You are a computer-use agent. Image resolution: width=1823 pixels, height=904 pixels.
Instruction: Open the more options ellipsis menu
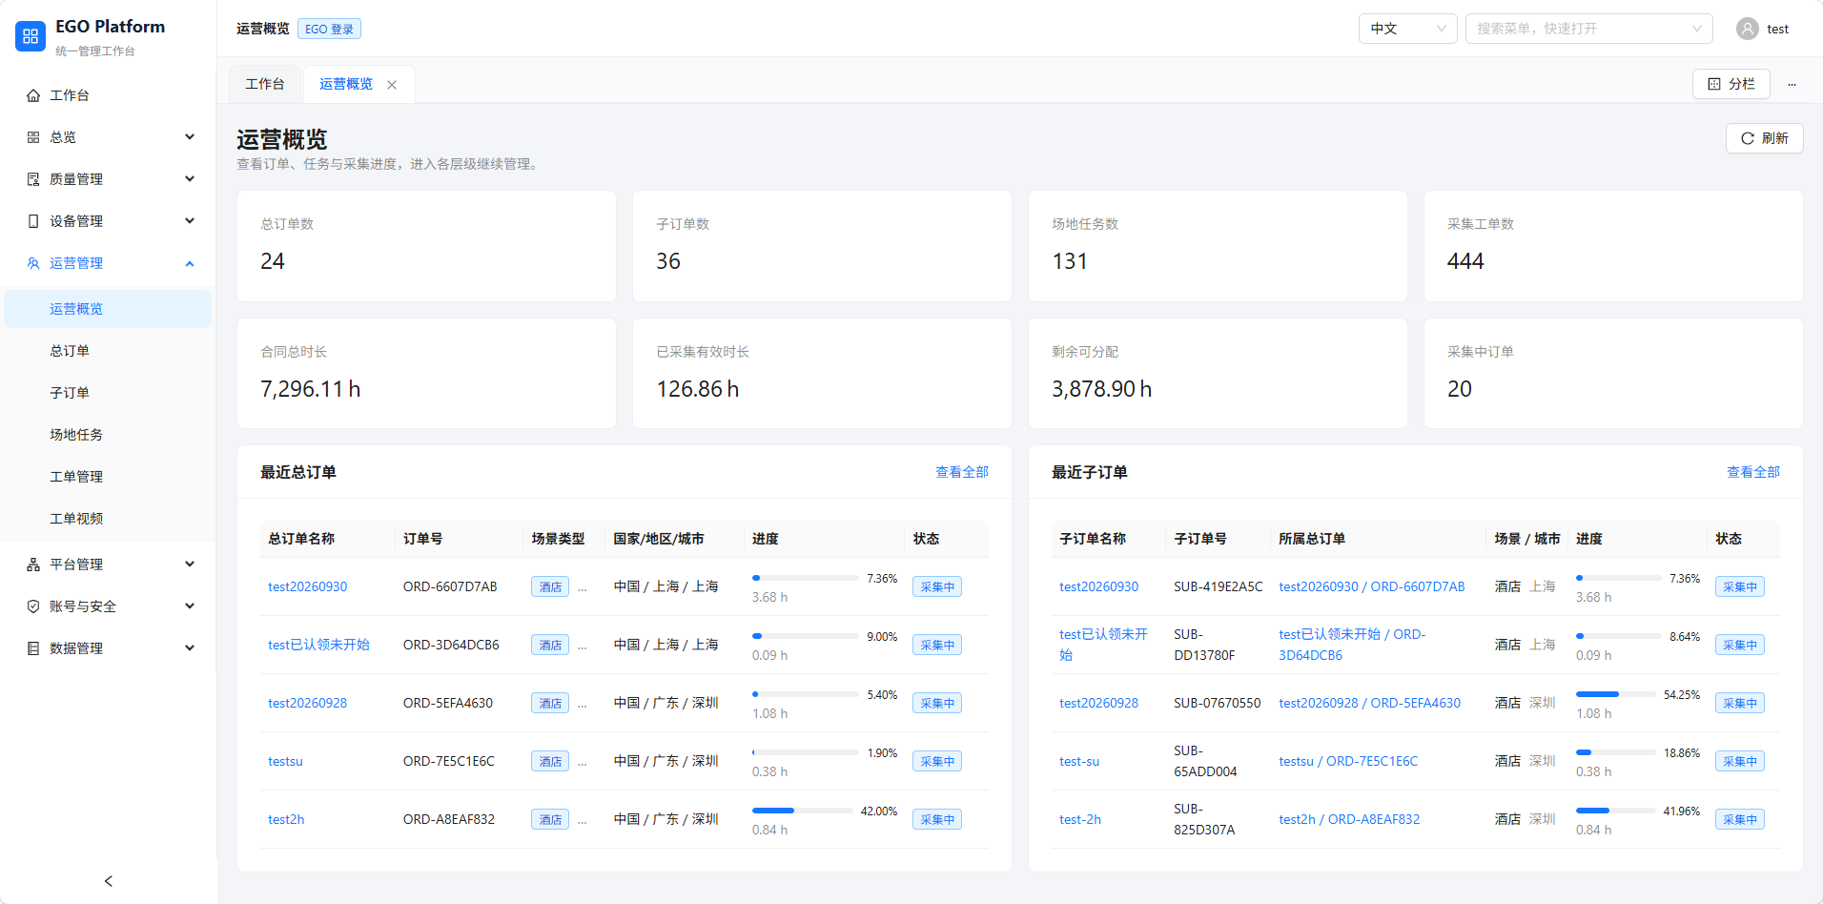coord(1792,85)
